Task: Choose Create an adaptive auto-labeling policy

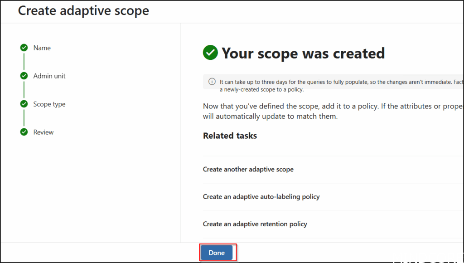Action: (x=261, y=197)
